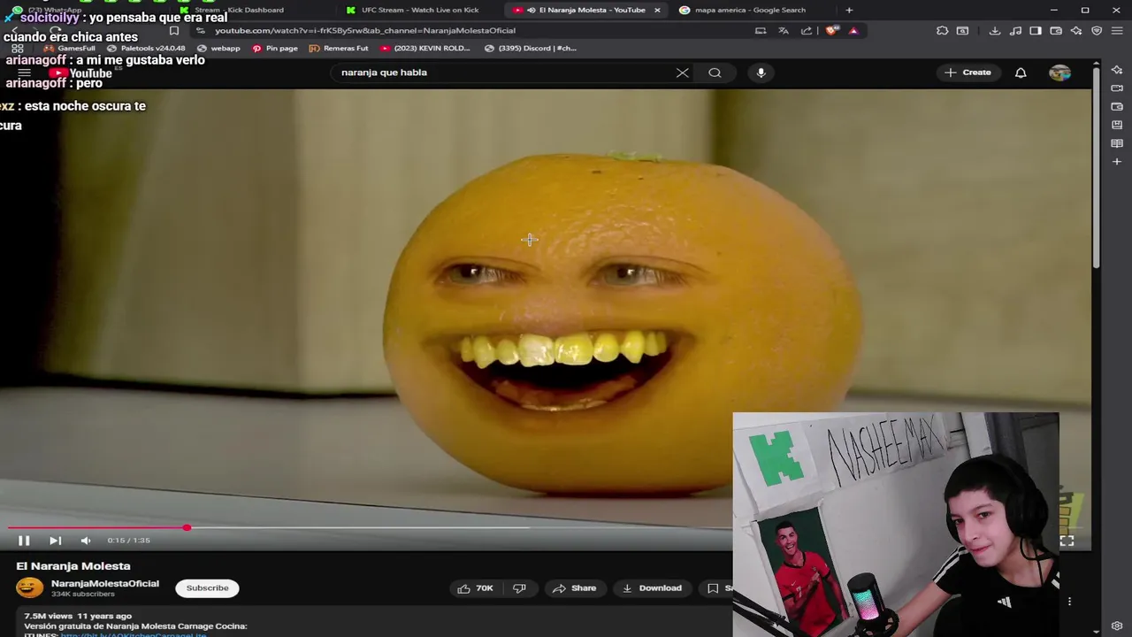Open the Brave Talk camera sidebar icon
This screenshot has height=637, width=1132.
[1117, 88]
